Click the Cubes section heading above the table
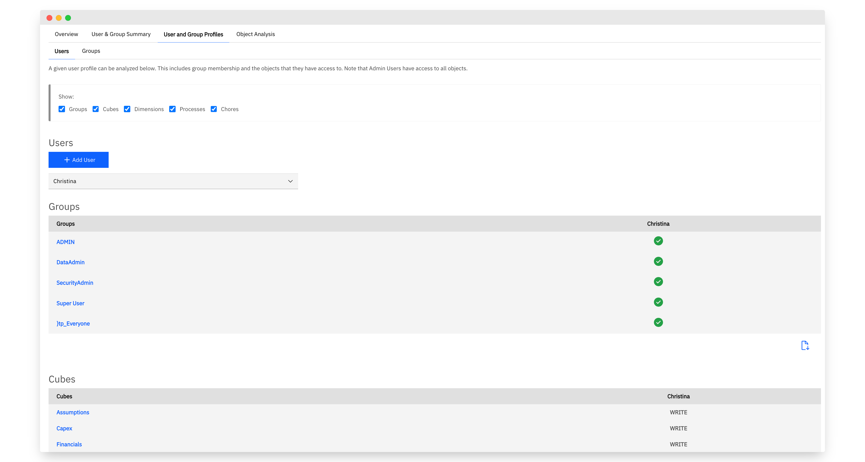The image size is (865, 462). (62, 379)
